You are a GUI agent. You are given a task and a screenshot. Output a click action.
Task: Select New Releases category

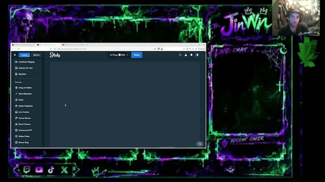[23, 94]
